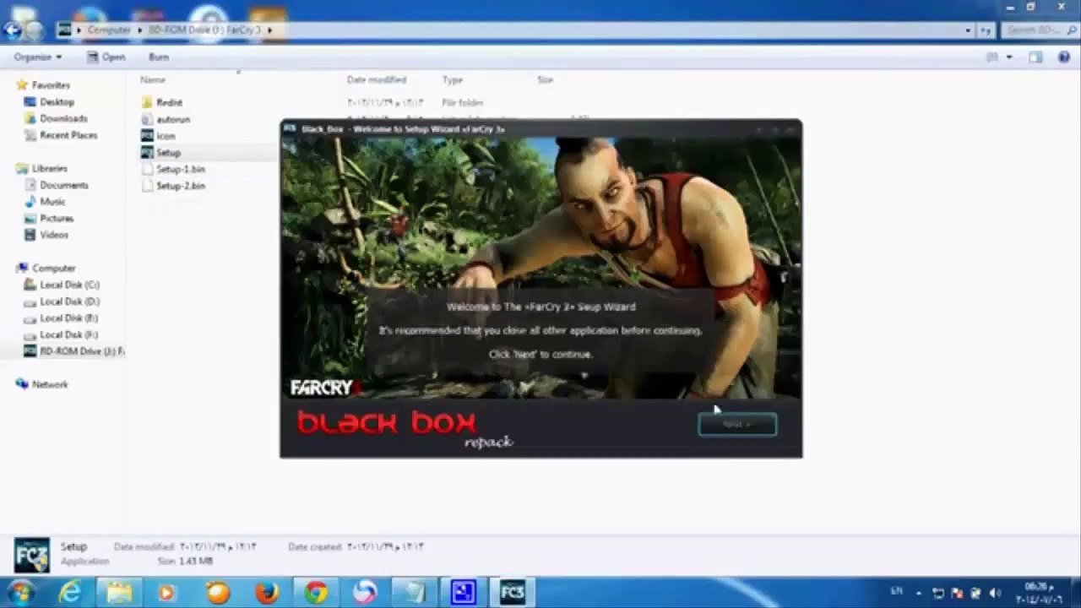Click the blue square app in the taskbar
The height and width of the screenshot is (608, 1081).
click(463, 593)
